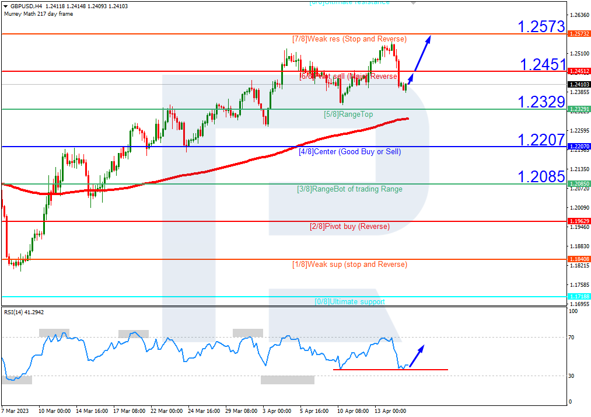
Task: Click the chart shift triangle marker at top
Action: [414, 3]
